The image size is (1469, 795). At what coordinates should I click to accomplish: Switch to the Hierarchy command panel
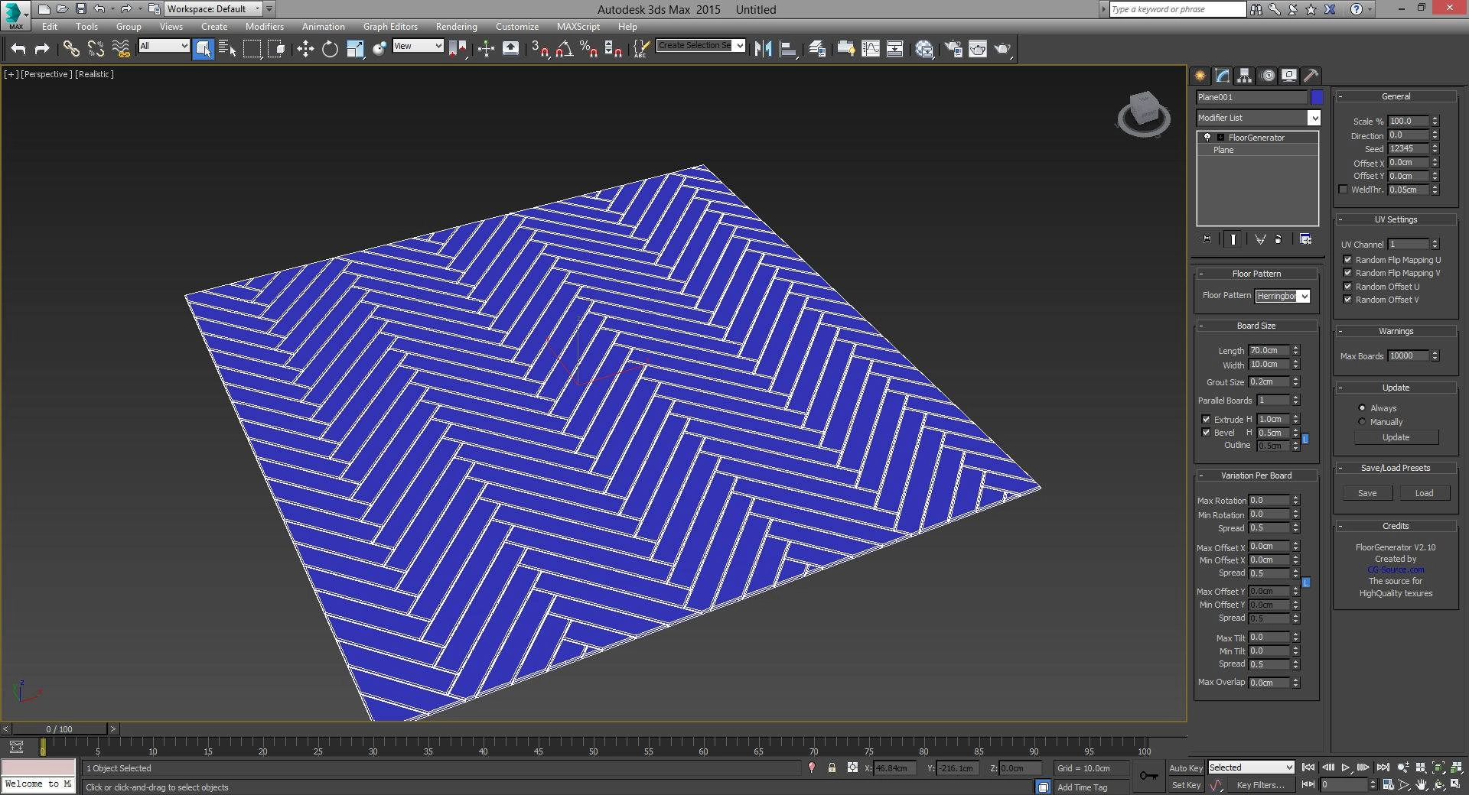point(1244,75)
